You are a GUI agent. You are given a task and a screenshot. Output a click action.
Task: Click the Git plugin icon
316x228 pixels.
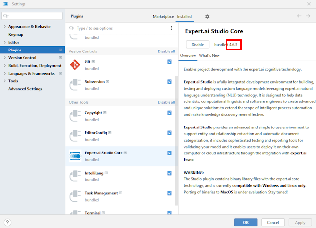click(75, 65)
